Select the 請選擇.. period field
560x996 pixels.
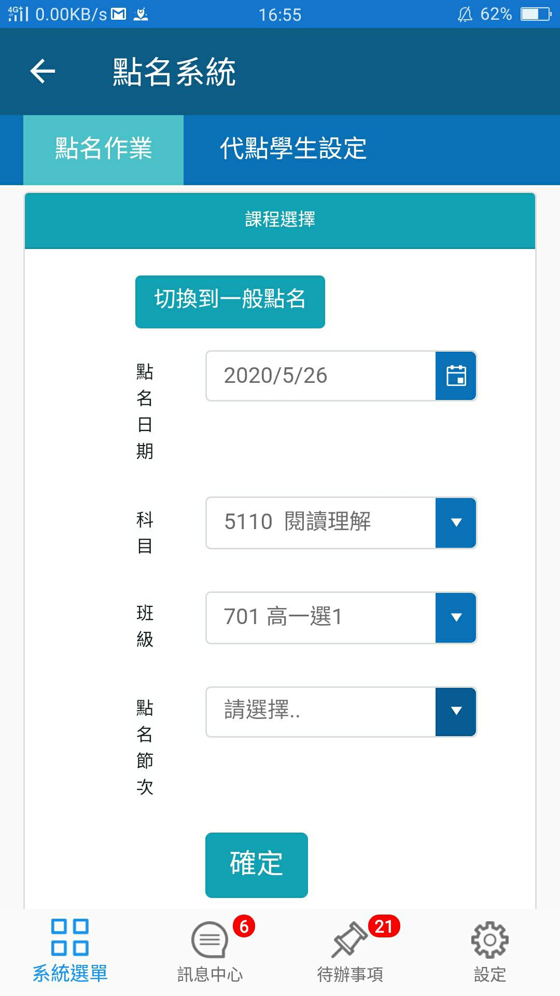click(x=320, y=711)
